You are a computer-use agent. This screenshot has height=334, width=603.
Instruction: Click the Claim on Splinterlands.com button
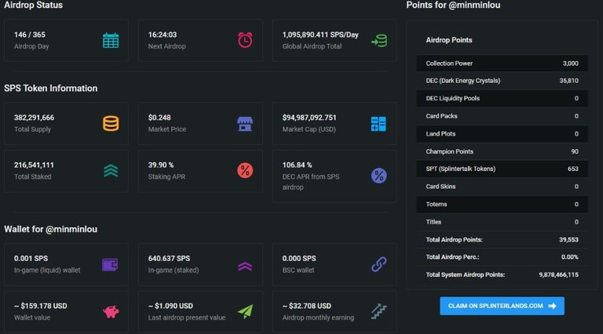coord(502,306)
